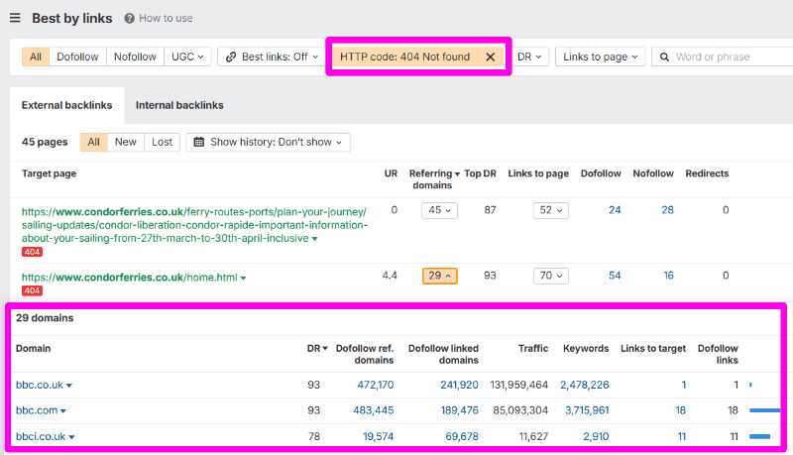Open bbci.co.uk domain link
The width and height of the screenshot is (793, 455).
pyautogui.click(x=41, y=436)
